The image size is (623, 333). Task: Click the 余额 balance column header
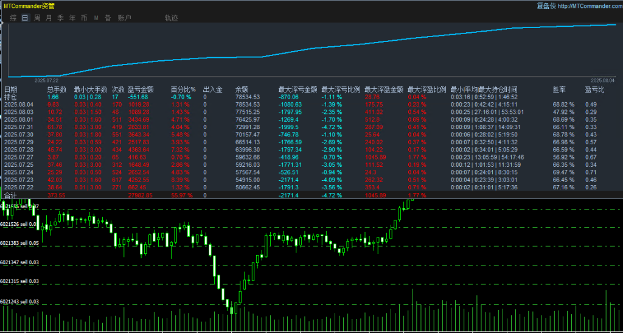point(242,89)
